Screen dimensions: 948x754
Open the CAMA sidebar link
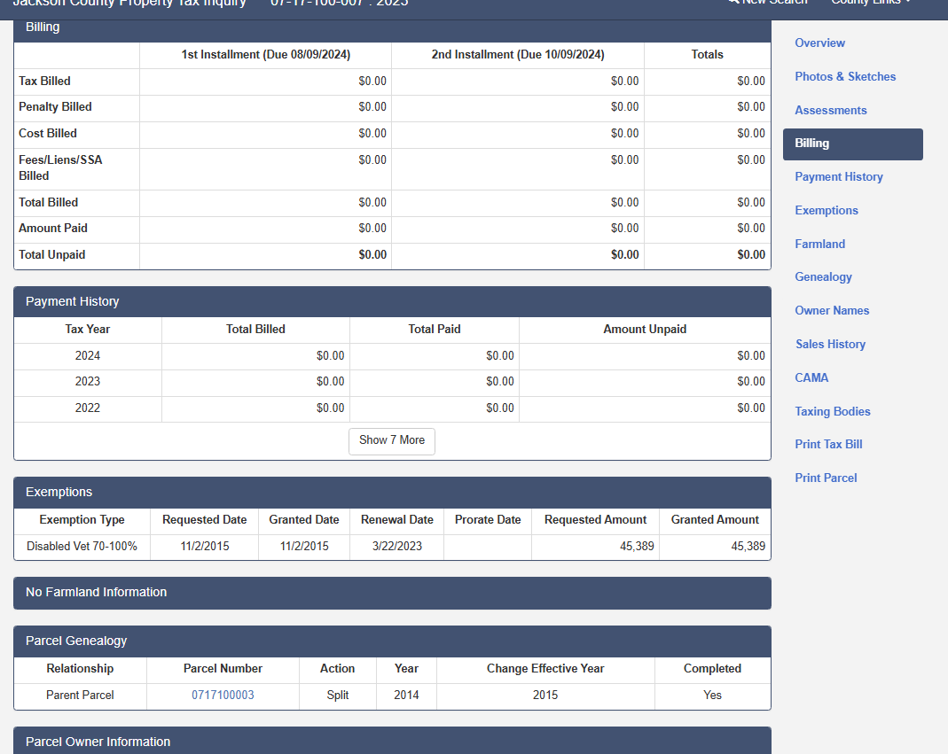click(x=811, y=378)
